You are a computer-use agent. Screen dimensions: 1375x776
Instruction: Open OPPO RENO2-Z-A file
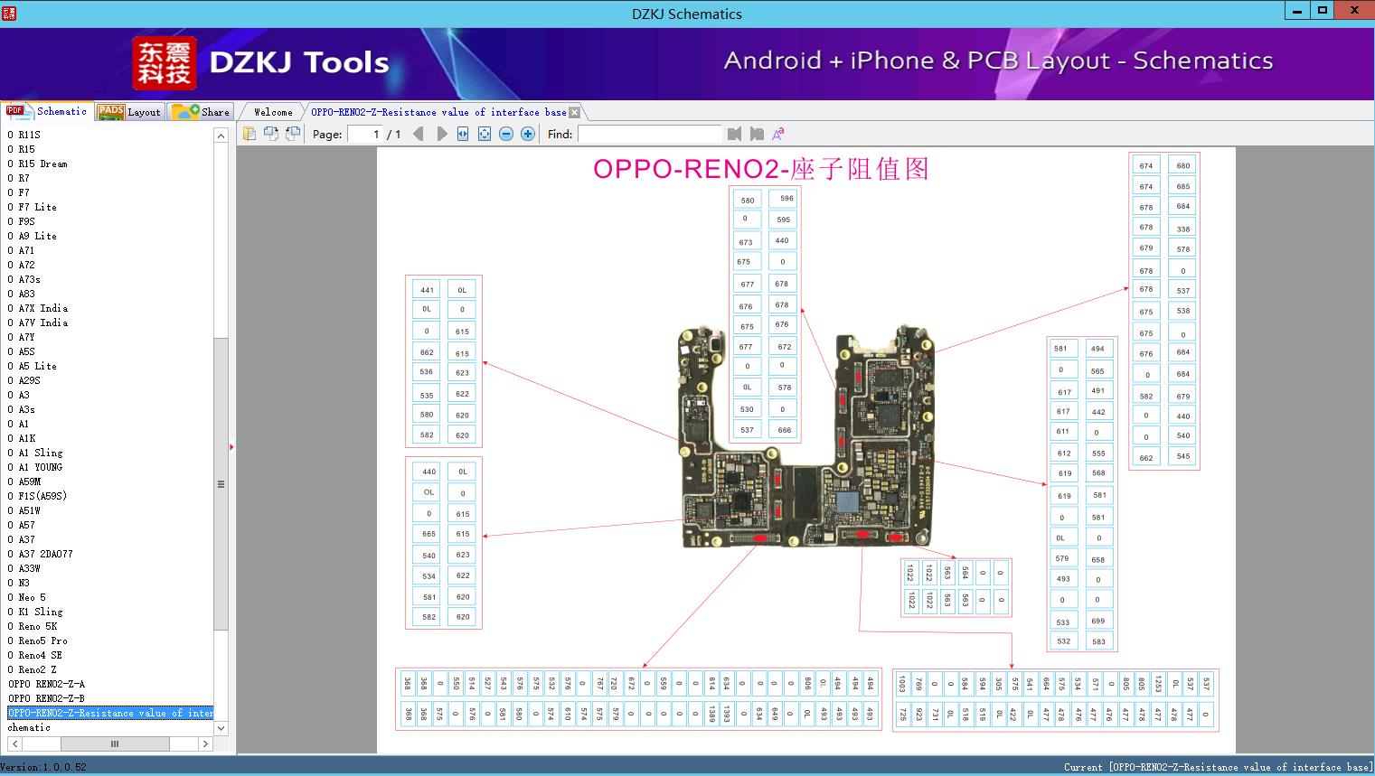pos(46,684)
